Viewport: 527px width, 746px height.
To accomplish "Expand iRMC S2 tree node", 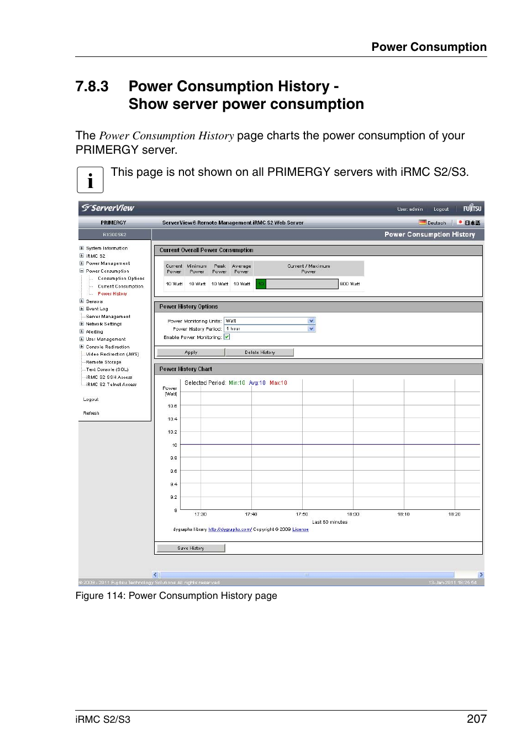I will pyautogui.click(x=82, y=256).
